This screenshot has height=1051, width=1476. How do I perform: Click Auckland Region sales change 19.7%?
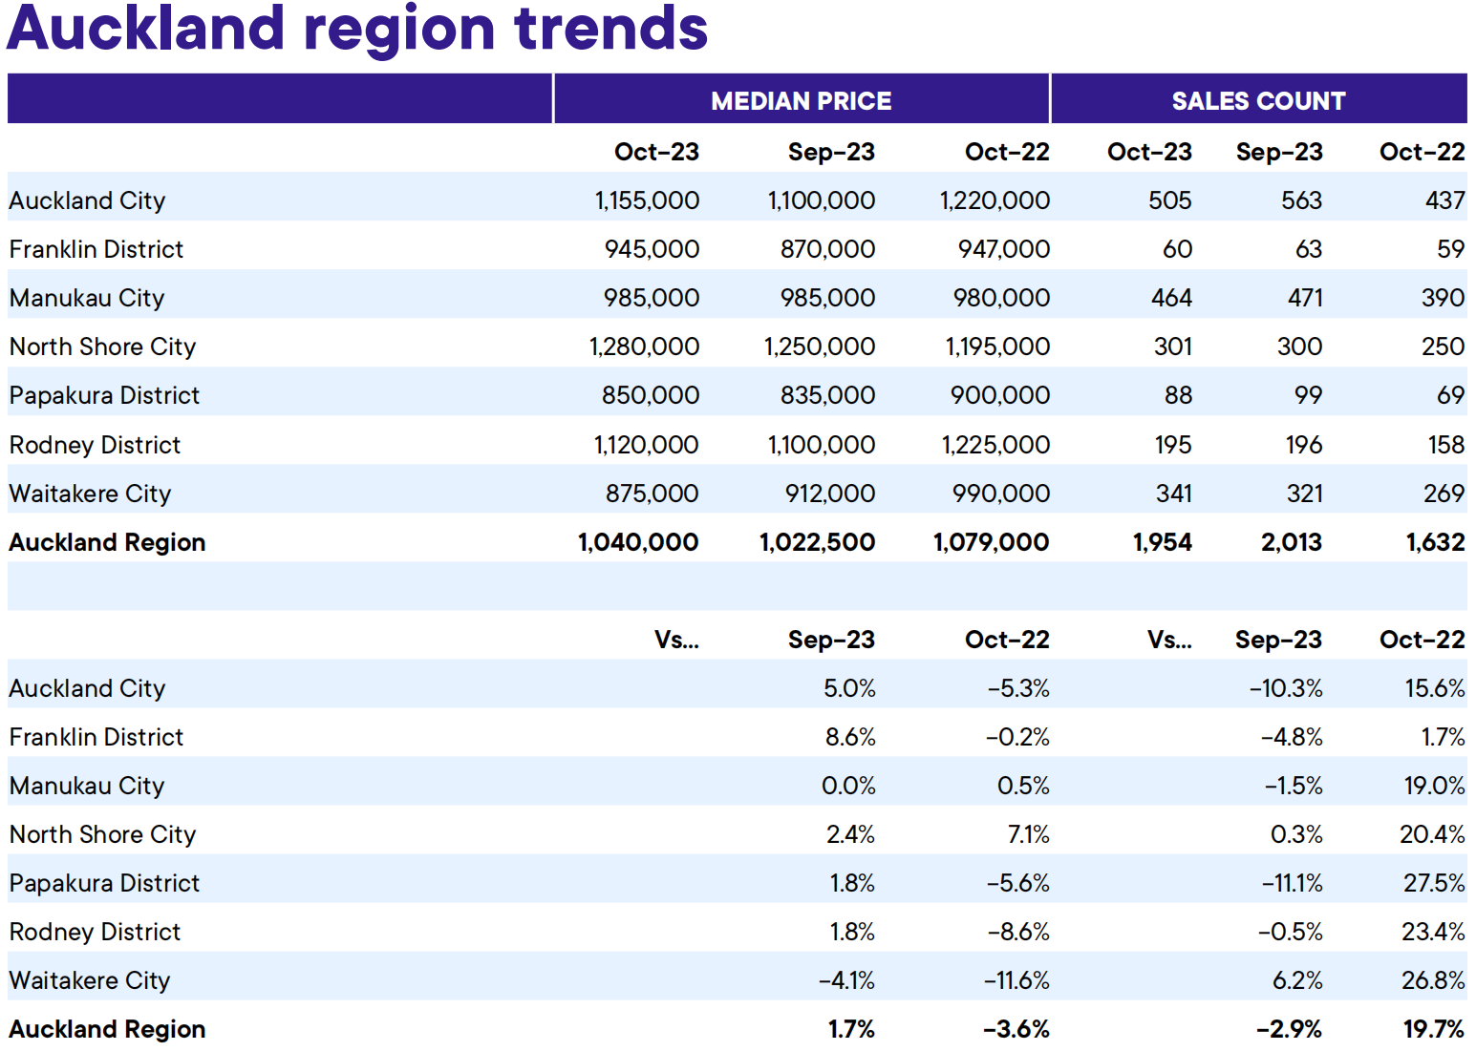(1433, 1029)
